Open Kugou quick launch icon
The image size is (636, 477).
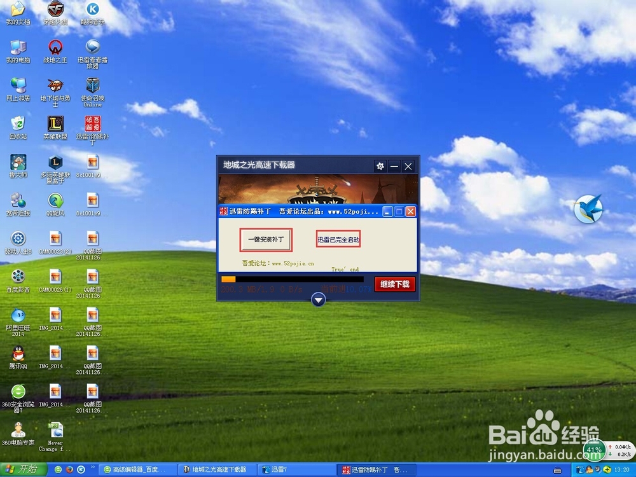pos(81,470)
